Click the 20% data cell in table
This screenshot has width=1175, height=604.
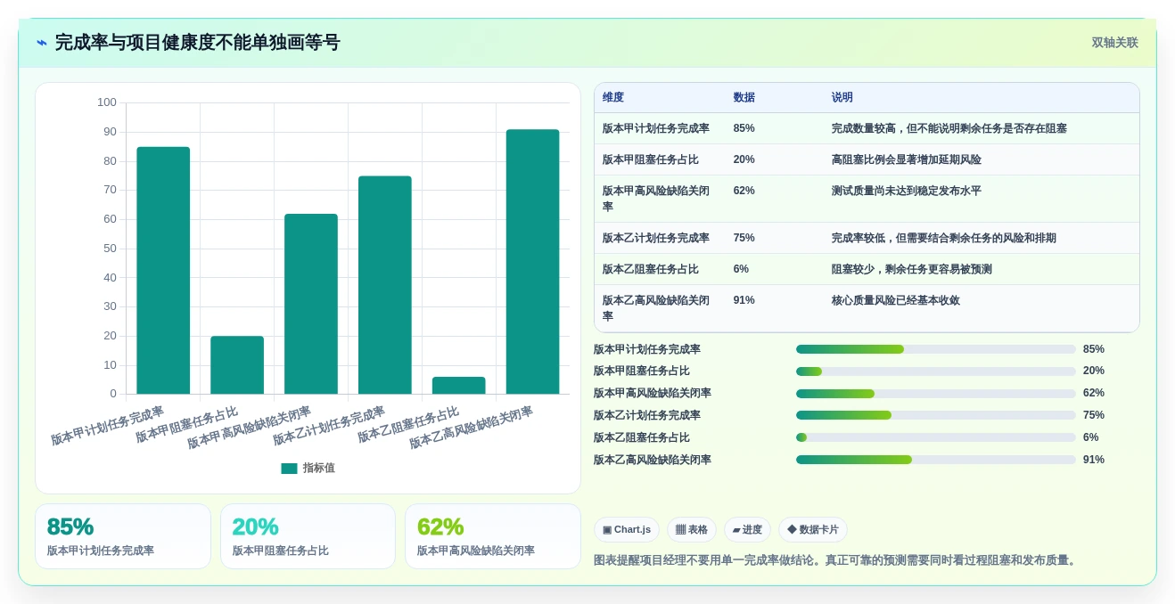(x=744, y=159)
